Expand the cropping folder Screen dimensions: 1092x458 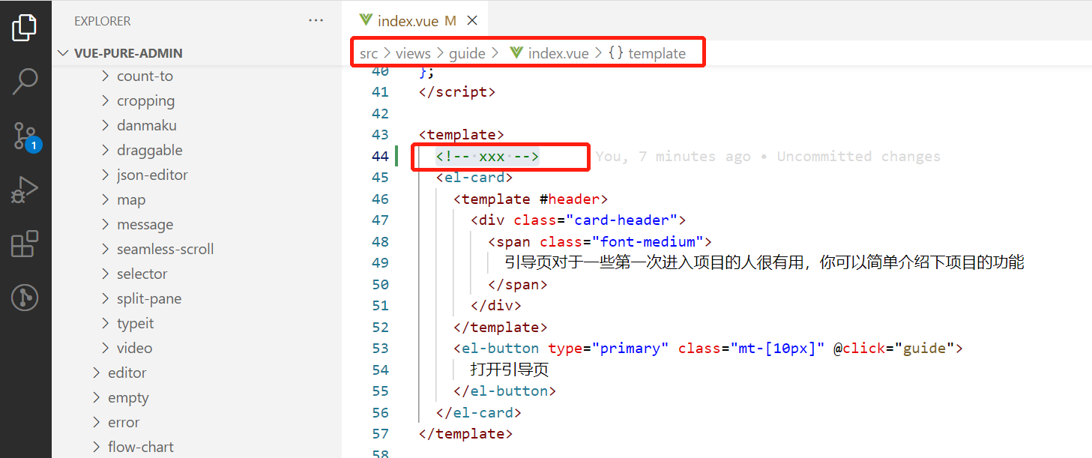[106, 100]
